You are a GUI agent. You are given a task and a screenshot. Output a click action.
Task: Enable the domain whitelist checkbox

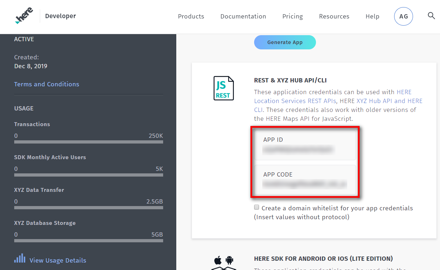point(257,207)
